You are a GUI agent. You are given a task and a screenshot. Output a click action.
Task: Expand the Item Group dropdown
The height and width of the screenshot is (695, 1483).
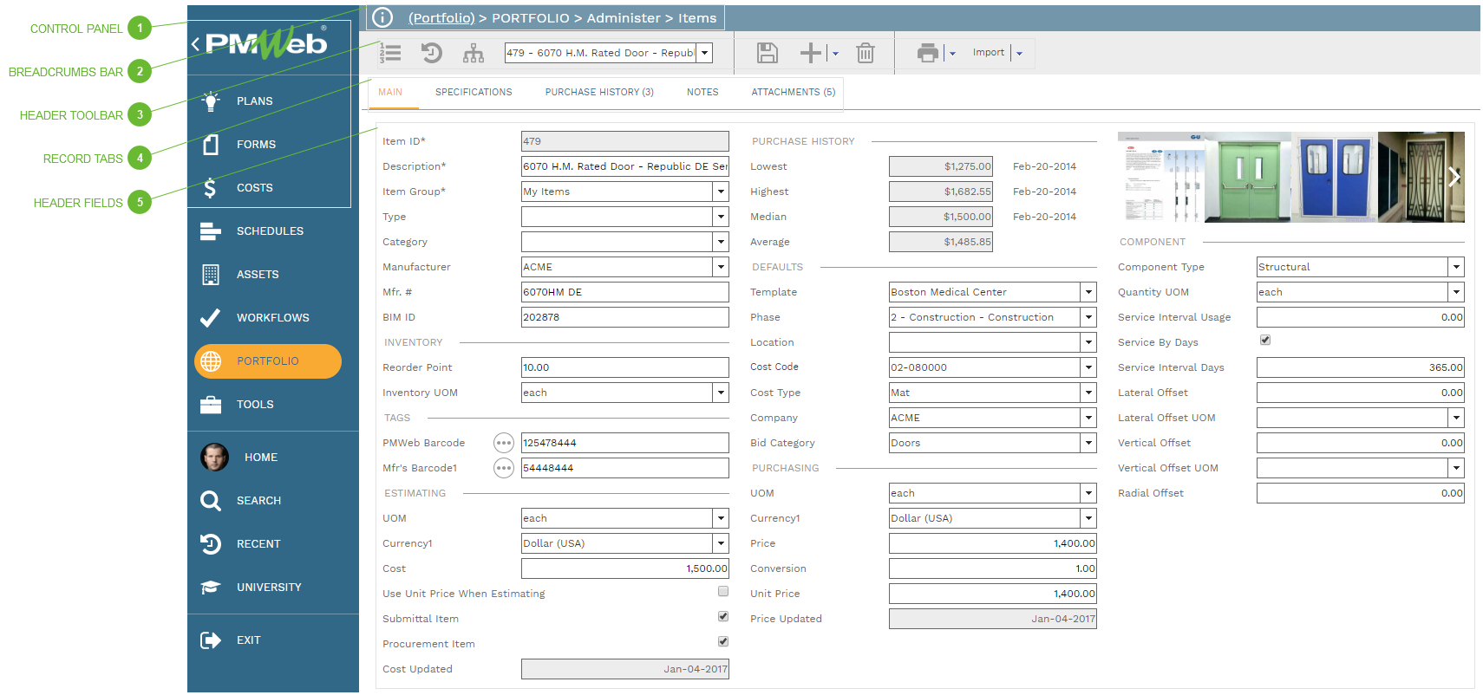pyautogui.click(x=721, y=192)
